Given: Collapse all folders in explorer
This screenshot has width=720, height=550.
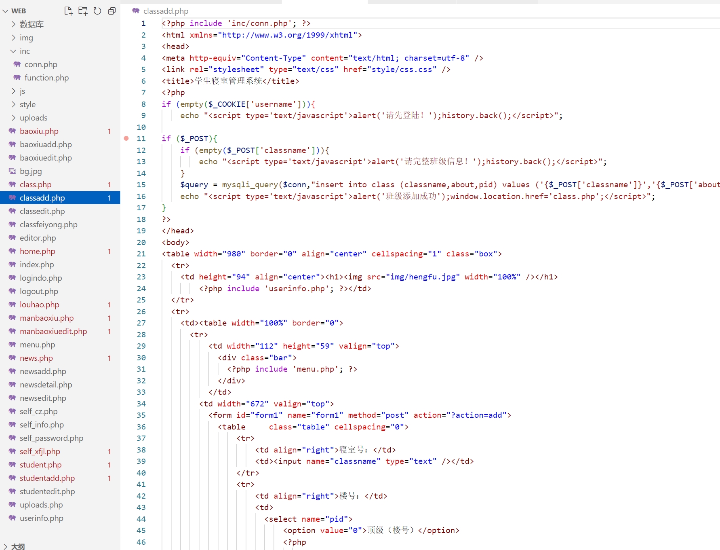Looking at the screenshot, I should (112, 11).
